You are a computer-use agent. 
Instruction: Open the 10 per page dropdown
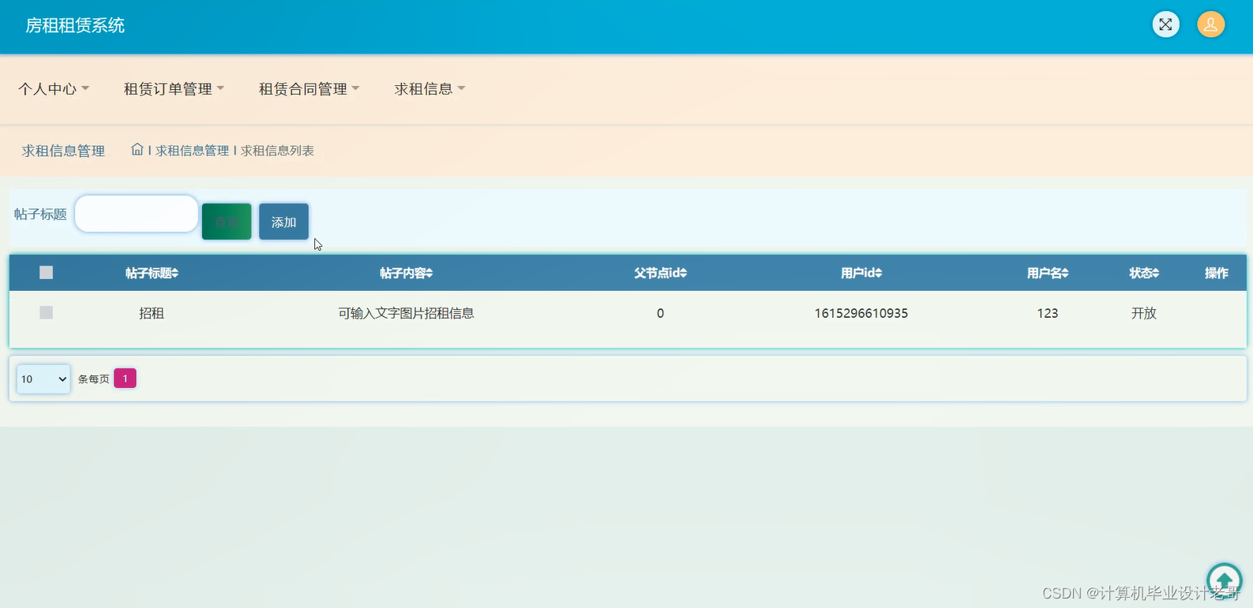(43, 379)
